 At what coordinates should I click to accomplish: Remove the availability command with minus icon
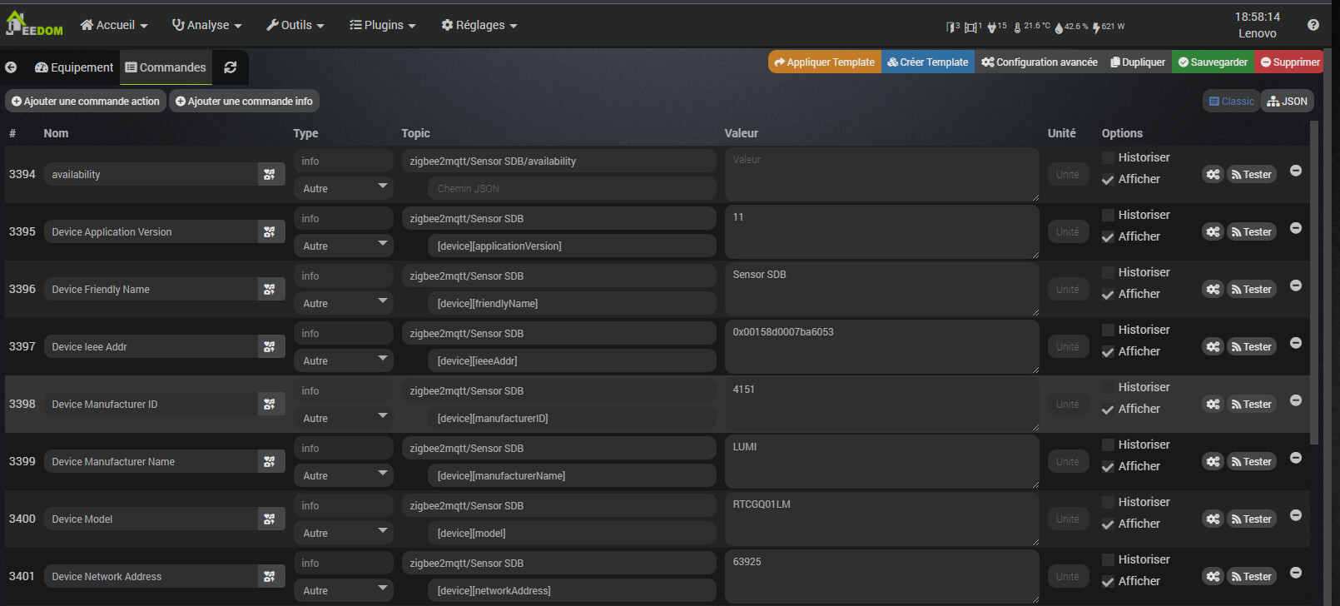point(1296,171)
